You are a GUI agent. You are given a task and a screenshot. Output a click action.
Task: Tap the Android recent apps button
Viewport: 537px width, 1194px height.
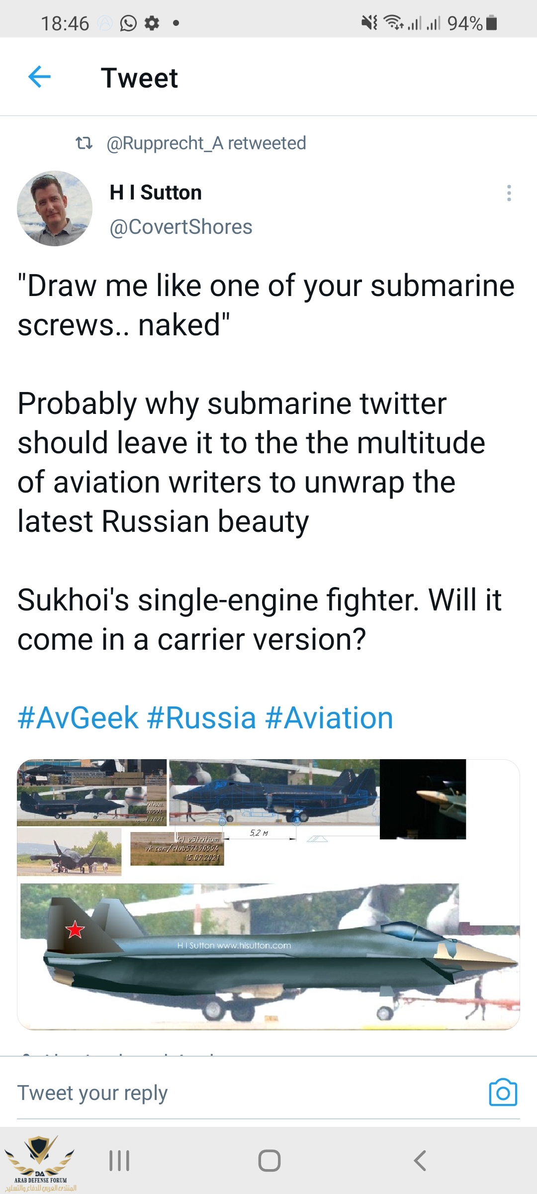119,1160
